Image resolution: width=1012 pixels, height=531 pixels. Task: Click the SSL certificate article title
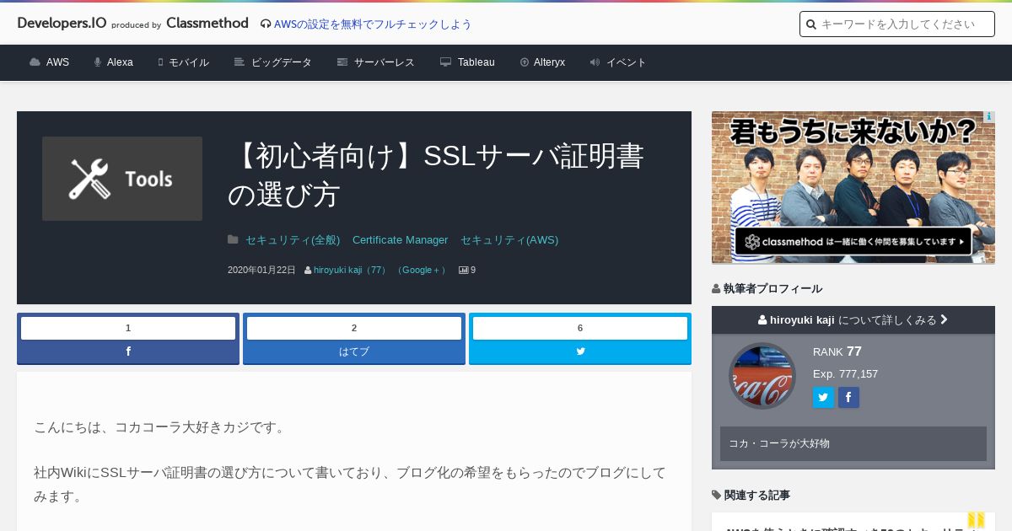pyautogui.click(x=436, y=174)
